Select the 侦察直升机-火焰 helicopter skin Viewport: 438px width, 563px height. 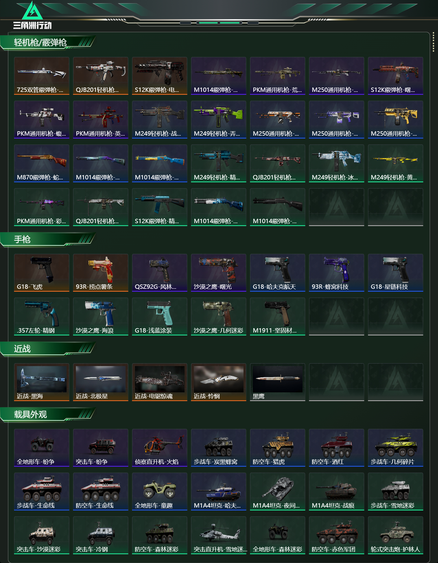(160, 447)
